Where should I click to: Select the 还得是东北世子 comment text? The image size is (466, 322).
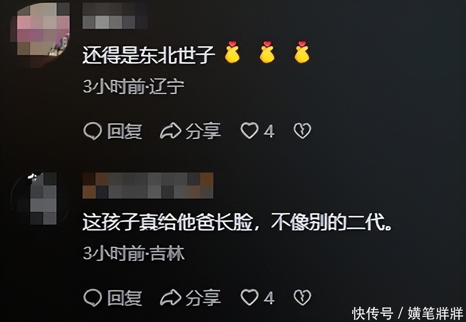[150, 56]
